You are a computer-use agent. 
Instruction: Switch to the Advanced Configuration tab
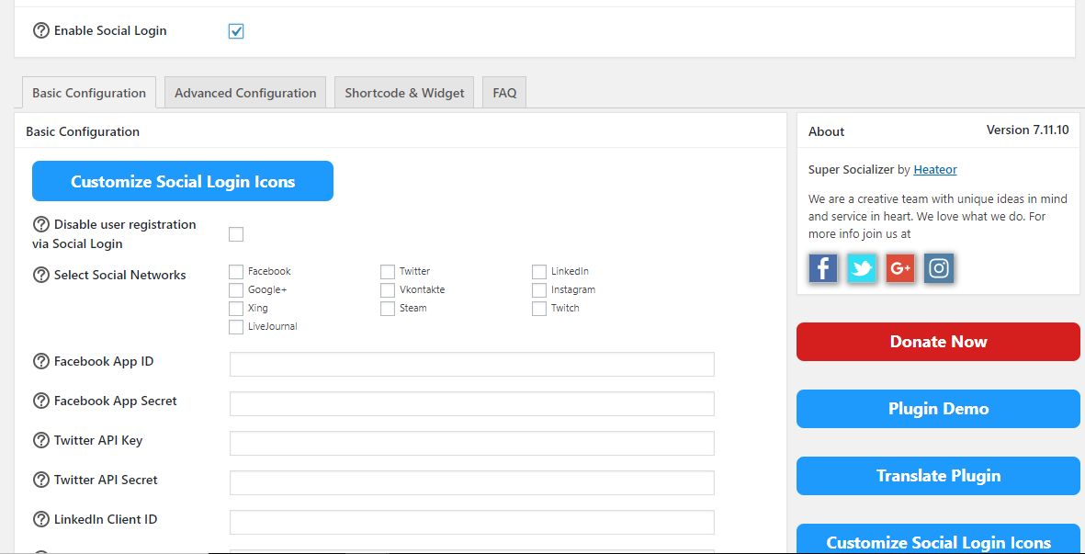pyautogui.click(x=244, y=92)
